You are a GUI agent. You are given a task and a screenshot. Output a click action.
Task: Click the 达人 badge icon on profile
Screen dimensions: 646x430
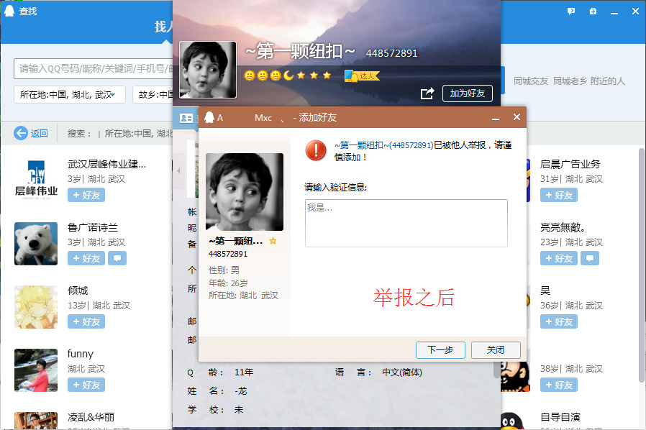coord(361,76)
